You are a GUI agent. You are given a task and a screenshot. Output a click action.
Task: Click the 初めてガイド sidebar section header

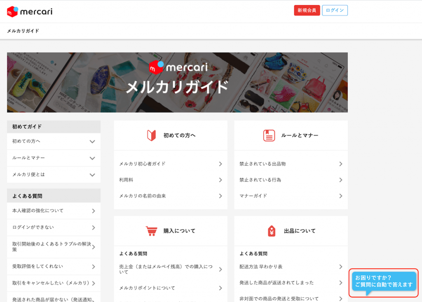click(x=54, y=127)
